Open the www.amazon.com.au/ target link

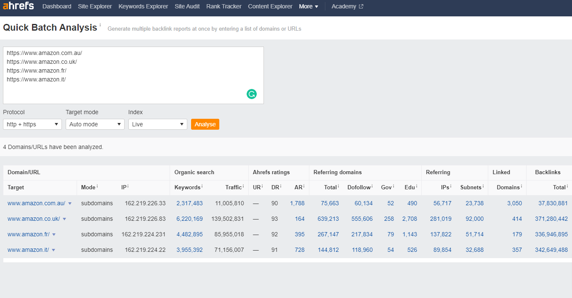(x=36, y=203)
